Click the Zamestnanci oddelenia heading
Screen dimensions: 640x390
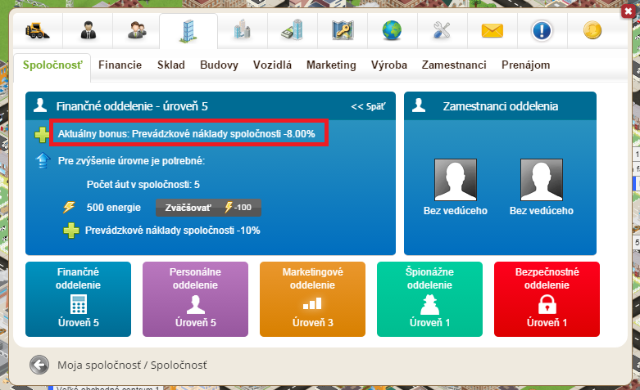[x=501, y=106]
